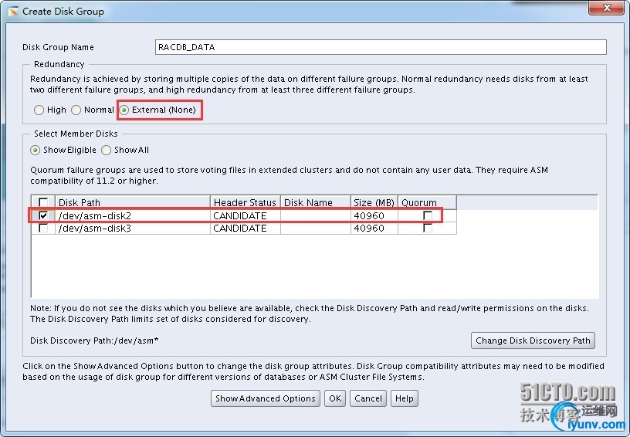Image resolution: width=630 pixels, height=437 pixels.
Task: Open the Help button
Action: pyautogui.click(x=405, y=398)
